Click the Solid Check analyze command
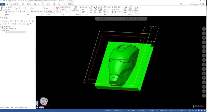Image resolution: width=207 pixels, height=112 pixels. (116, 7)
